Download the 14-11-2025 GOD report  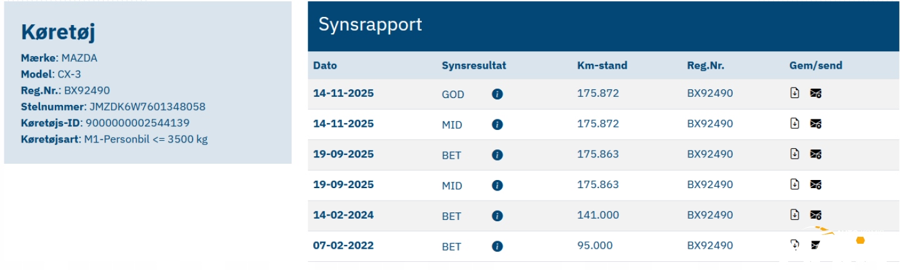pos(795,93)
